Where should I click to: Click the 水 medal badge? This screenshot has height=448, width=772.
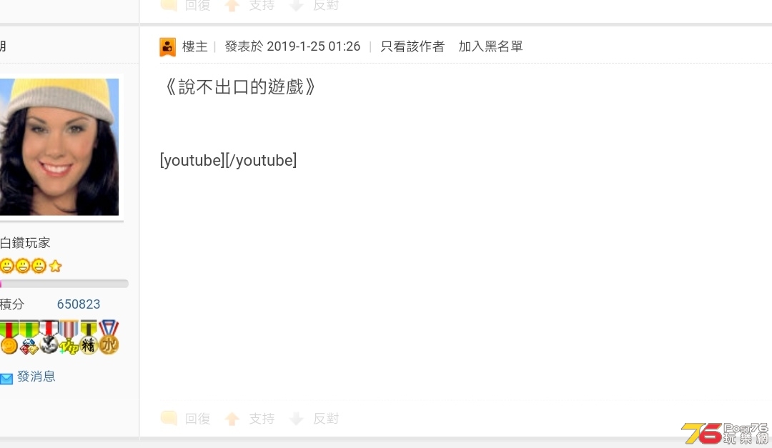tap(109, 337)
